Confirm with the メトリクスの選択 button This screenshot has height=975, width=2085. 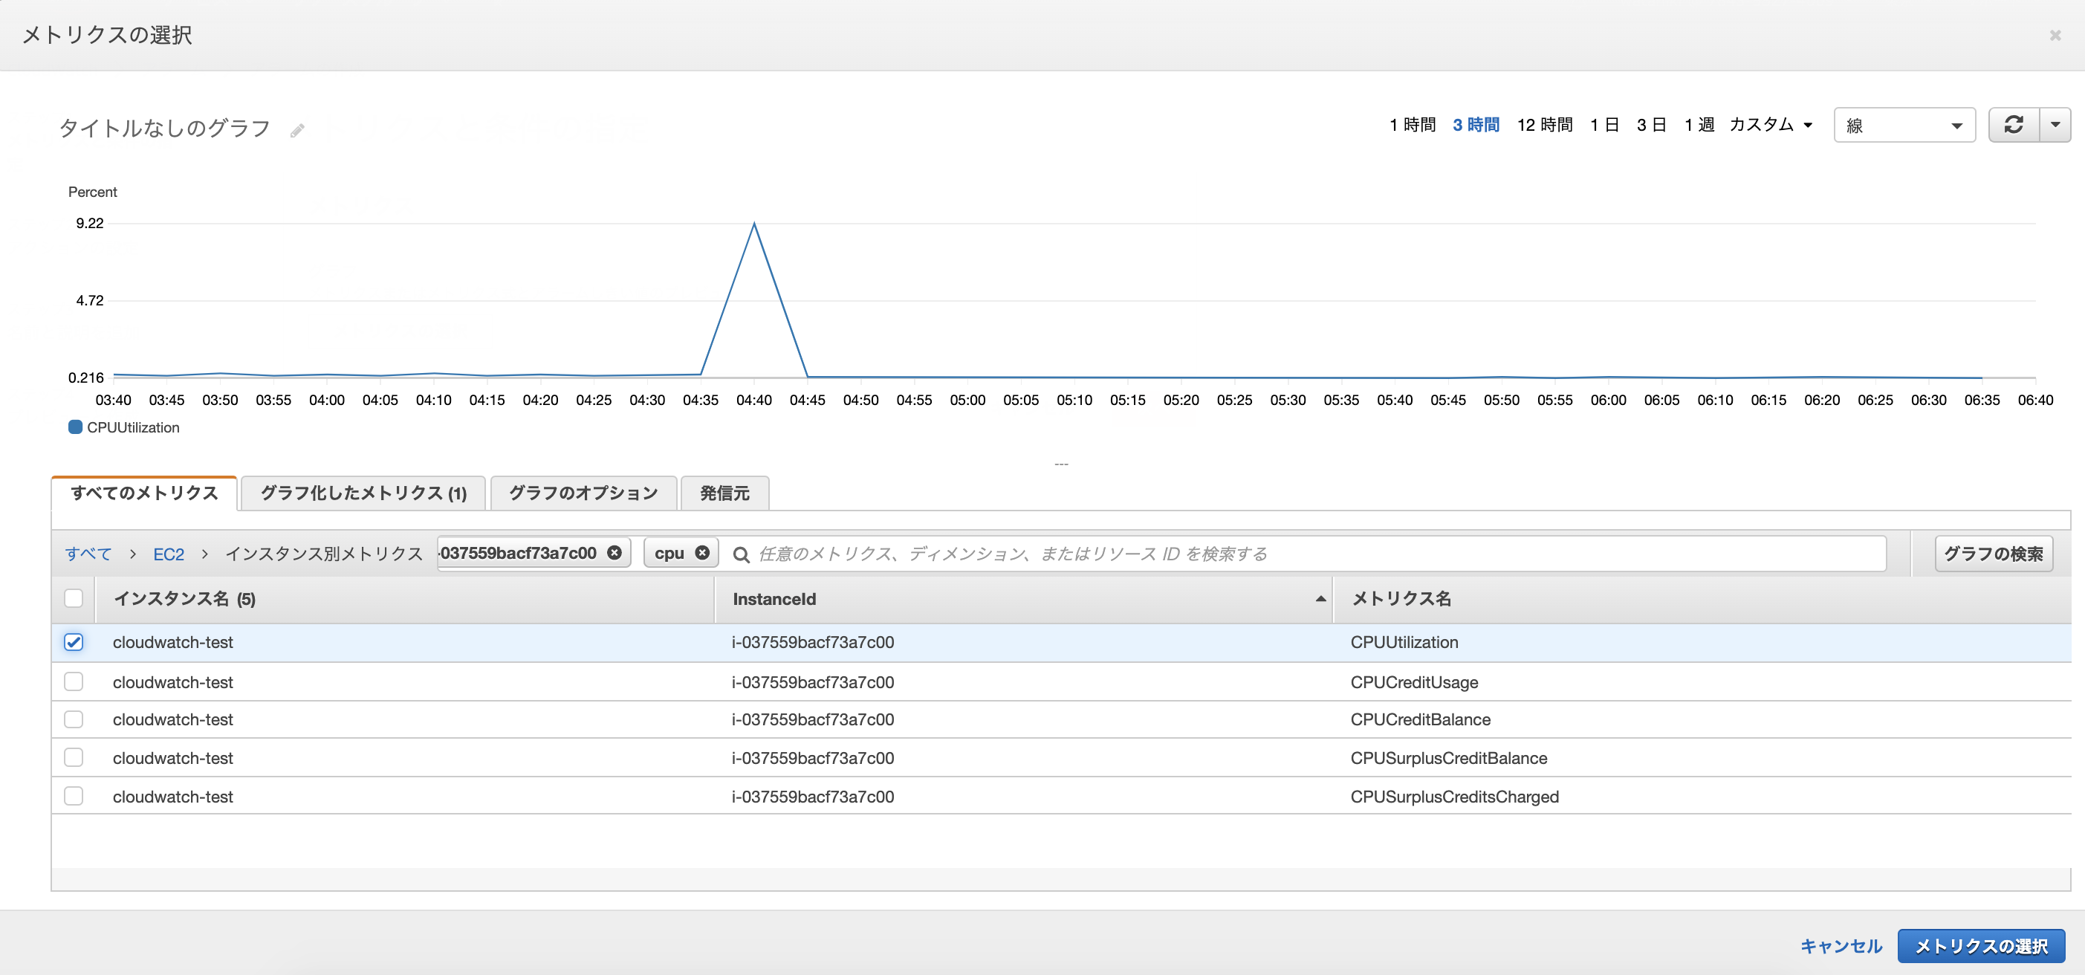(1980, 946)
